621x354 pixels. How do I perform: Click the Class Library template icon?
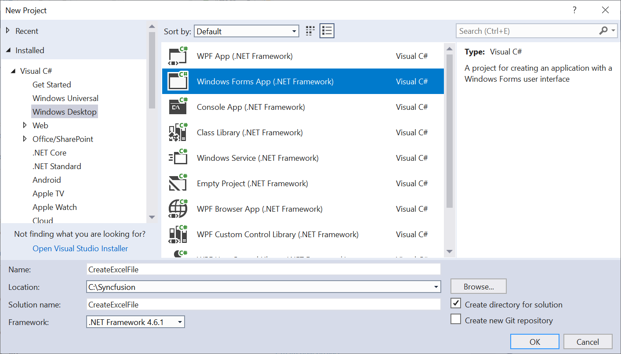178,133
